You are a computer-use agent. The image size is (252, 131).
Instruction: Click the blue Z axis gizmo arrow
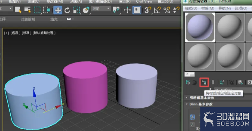pyautogui.click(x=34, y=93)
